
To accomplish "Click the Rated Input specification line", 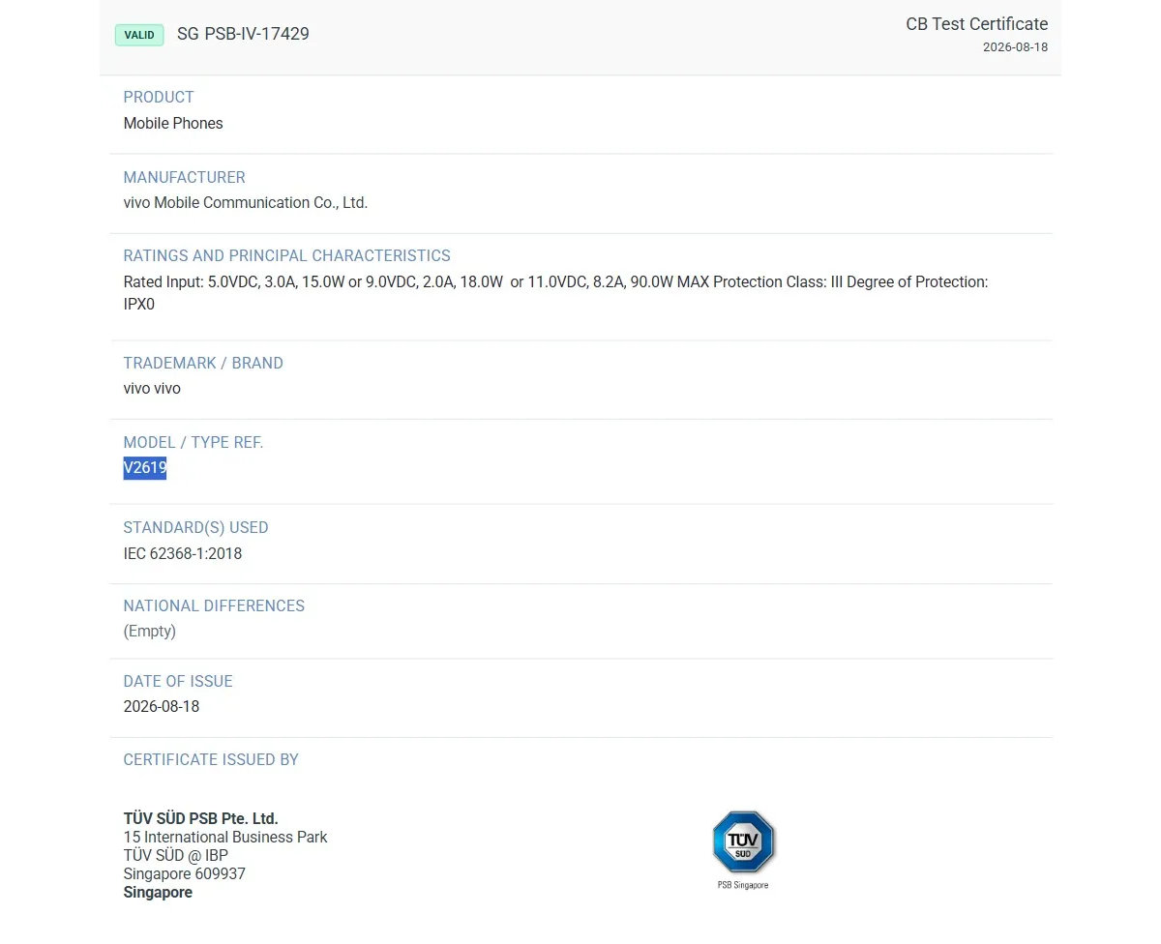I will click(555, 281).
